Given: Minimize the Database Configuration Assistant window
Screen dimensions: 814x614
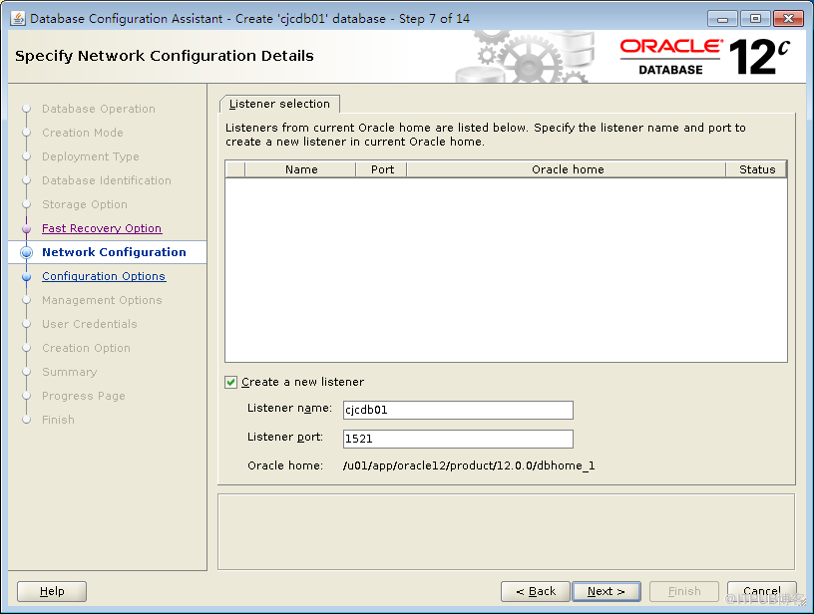Looking at the screenshot, I should click(722, 19).
